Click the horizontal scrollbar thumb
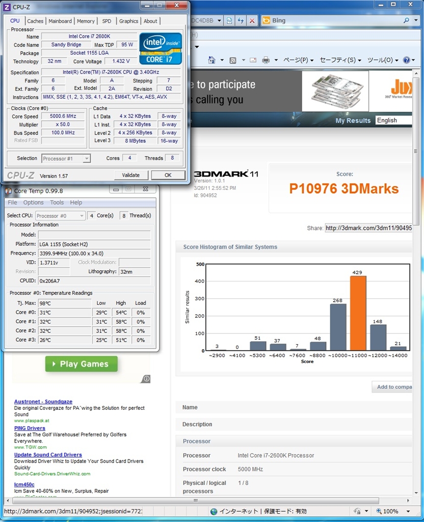This screenshot has height=522, width=424. tap(196, 501)
